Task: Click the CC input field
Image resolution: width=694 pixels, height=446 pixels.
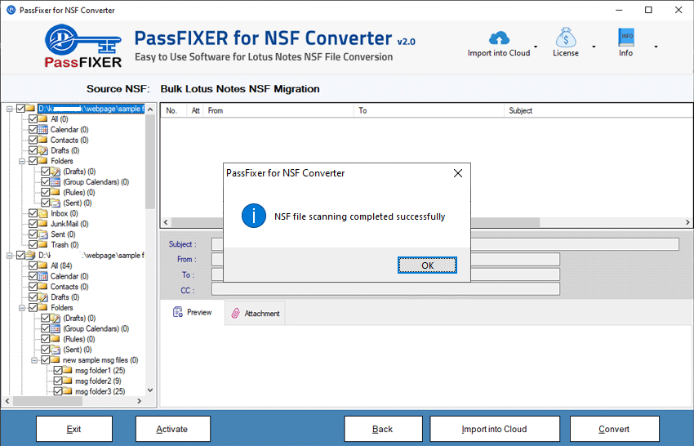Action: 385,290
